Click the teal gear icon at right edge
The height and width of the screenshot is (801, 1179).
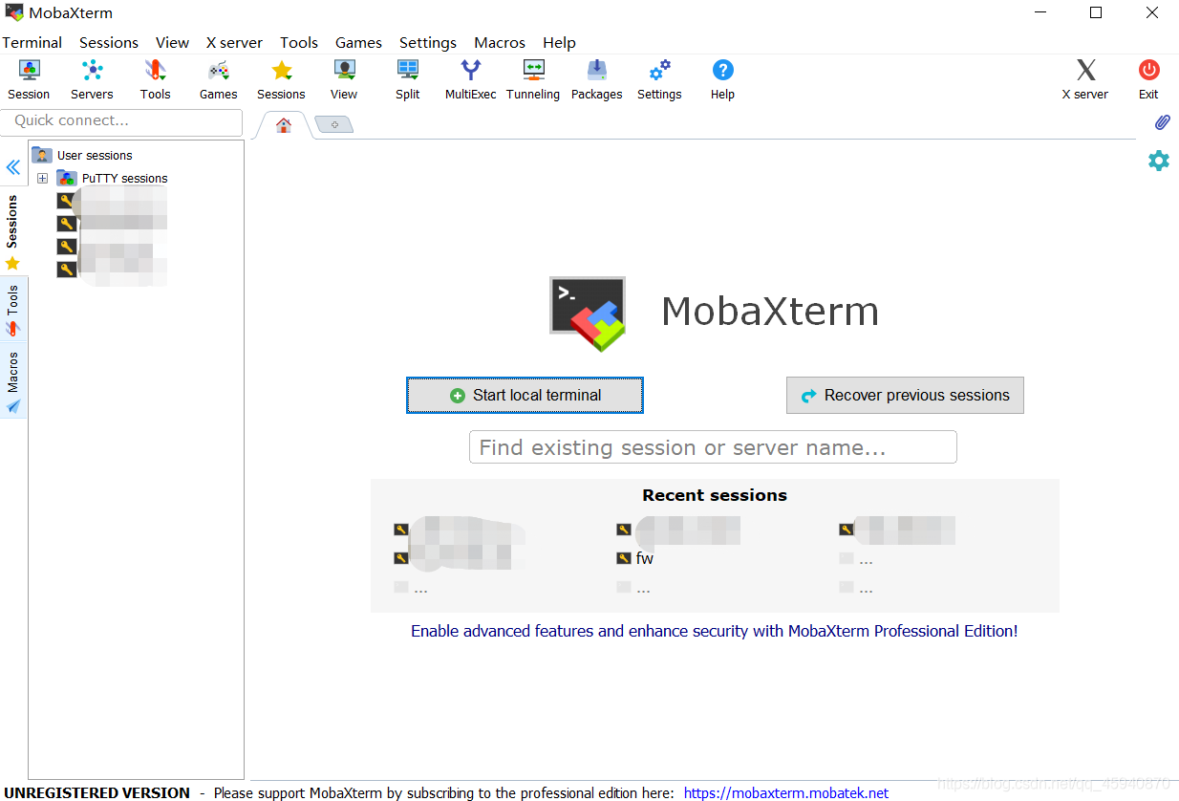[x=1159, y=161]
